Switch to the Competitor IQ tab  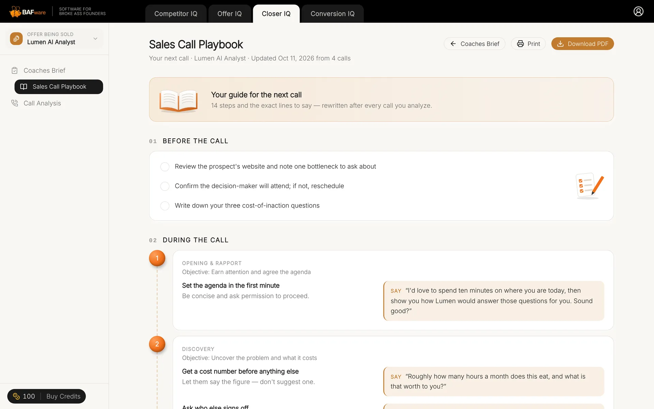coord(176,14)
